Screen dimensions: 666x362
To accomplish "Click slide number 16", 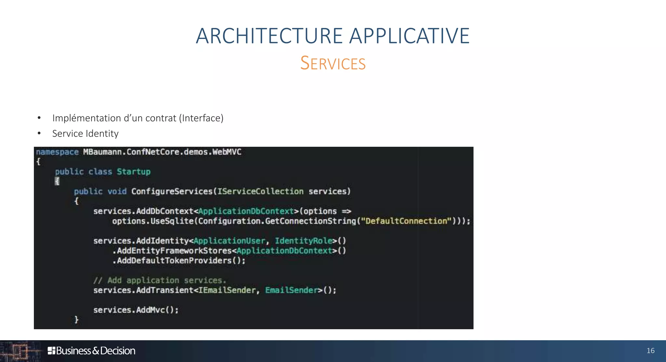I will [650, 351].
